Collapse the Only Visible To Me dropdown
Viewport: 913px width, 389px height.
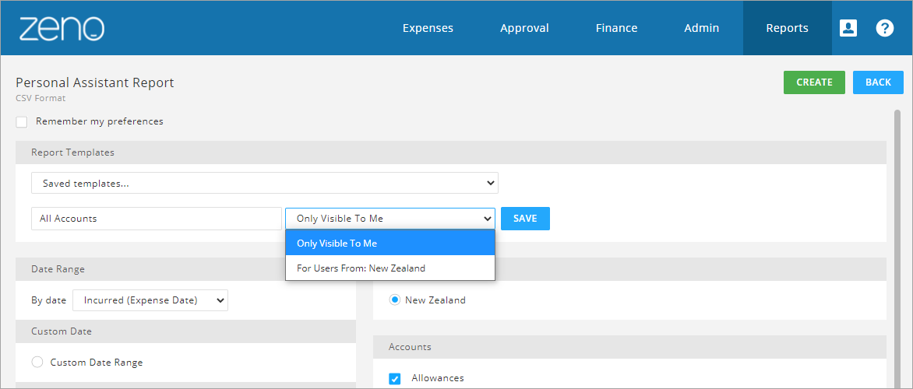point(390,219)
